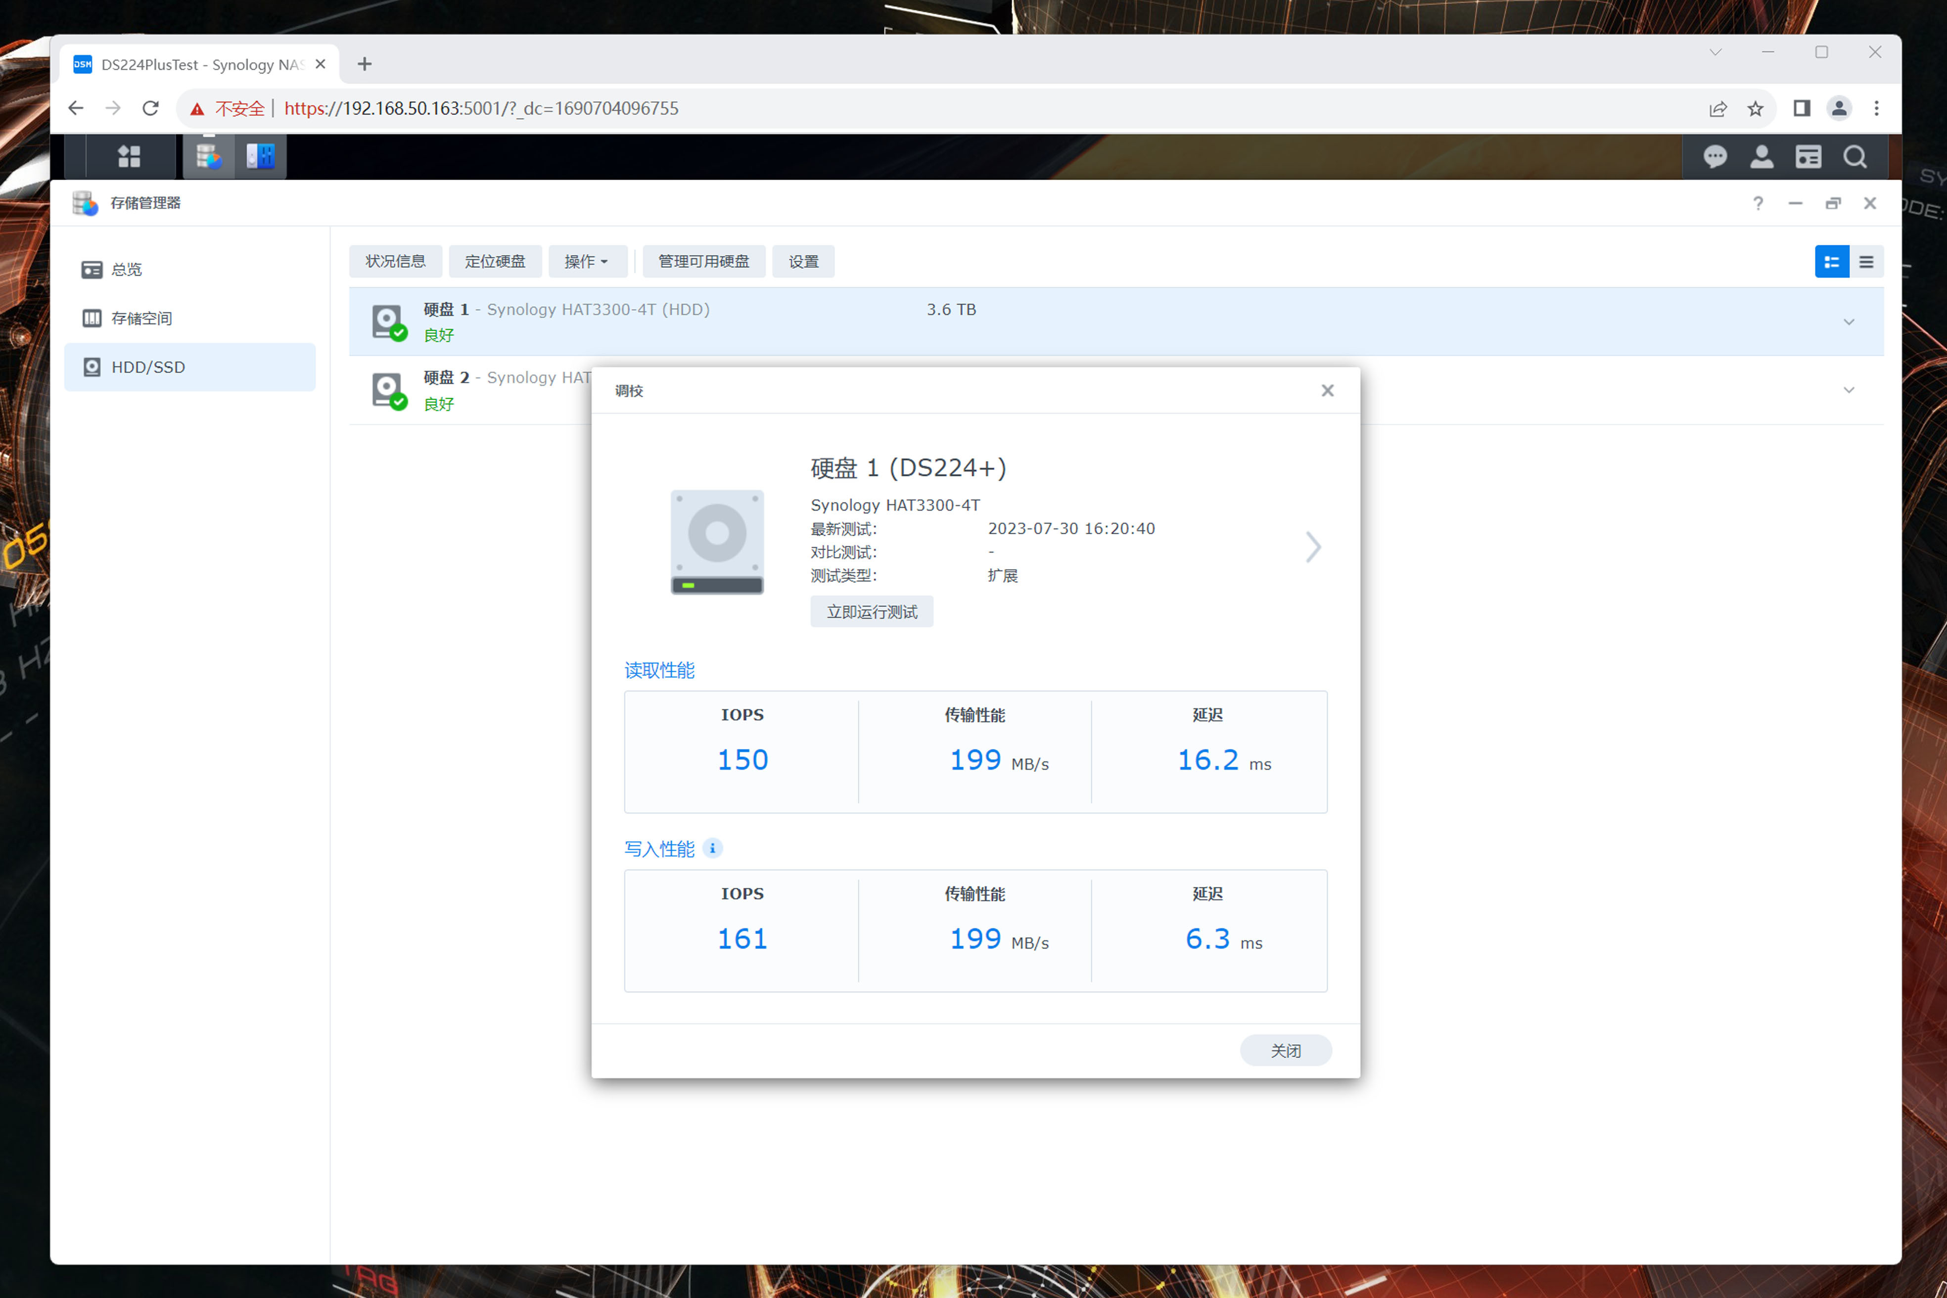Screen dimensions: 1947x1298
Task: Open Storage Manager help question mark
Action: (1758, 204)
